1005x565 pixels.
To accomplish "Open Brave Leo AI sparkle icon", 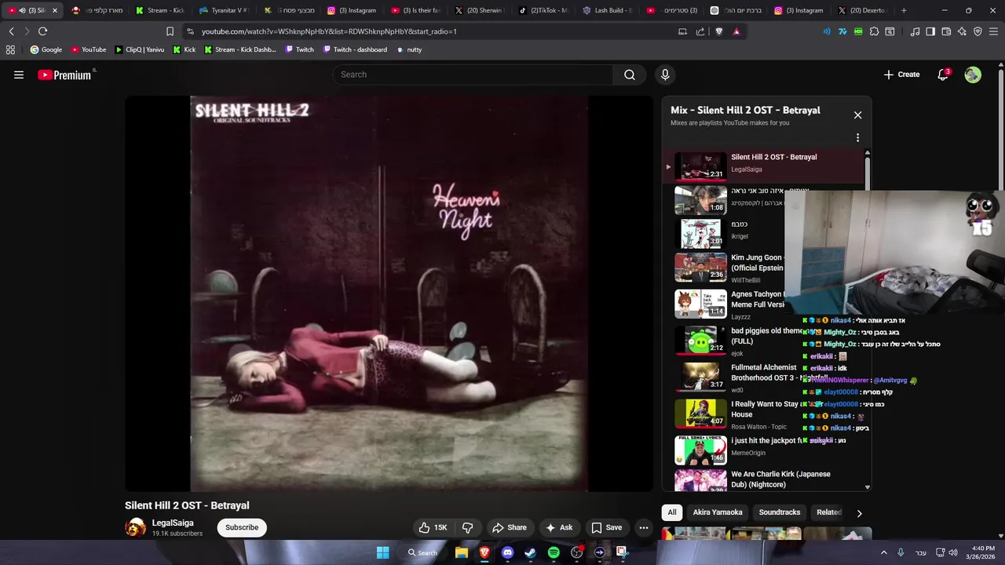I will coord(962,31).
